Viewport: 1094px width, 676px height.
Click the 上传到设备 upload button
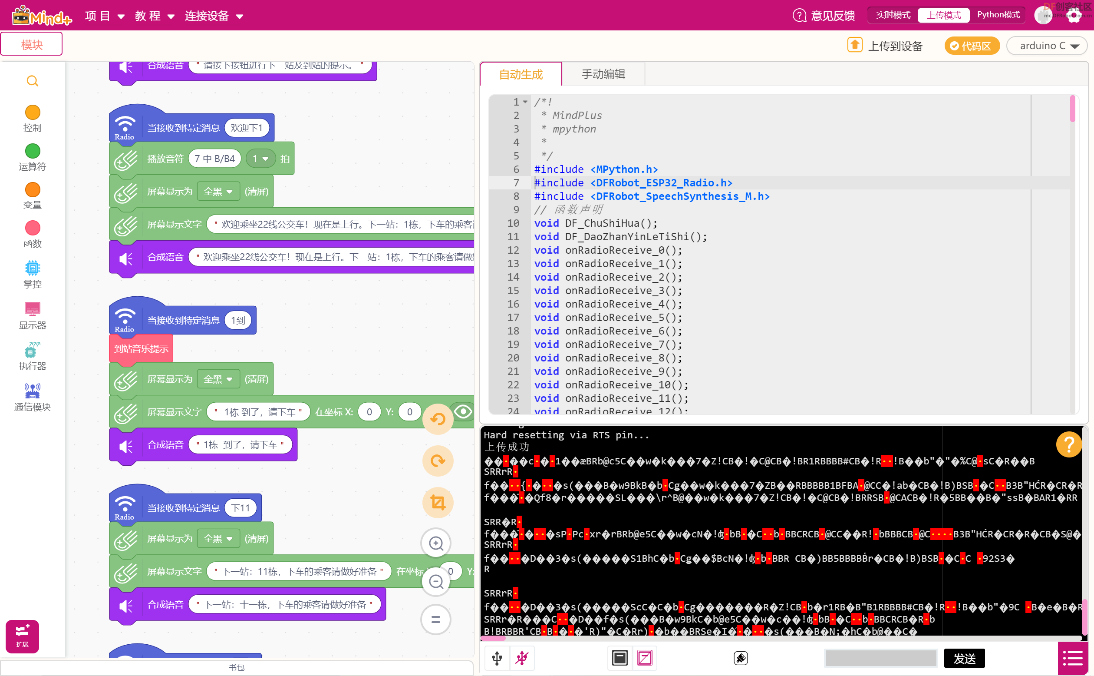point(885,46)
